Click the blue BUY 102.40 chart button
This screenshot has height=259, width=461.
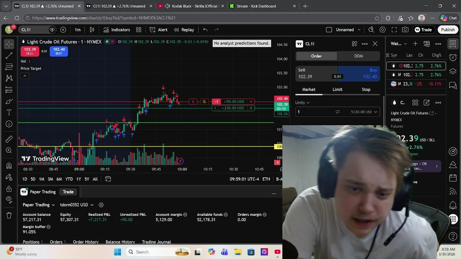click(x=59, y=51)
